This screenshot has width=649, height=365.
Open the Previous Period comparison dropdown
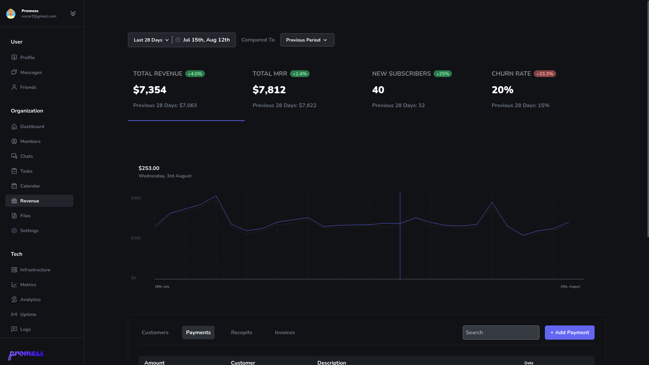click(x=307, y=40)
